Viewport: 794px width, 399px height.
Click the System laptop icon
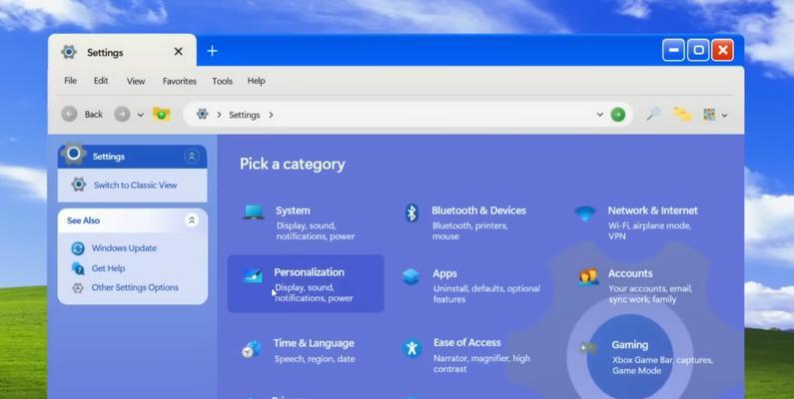click(x=254, y=211)
